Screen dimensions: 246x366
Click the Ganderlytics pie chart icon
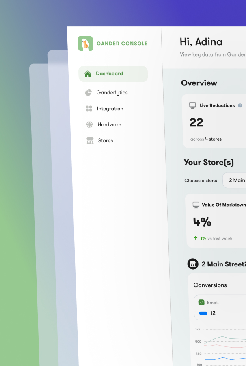point(88,93)
